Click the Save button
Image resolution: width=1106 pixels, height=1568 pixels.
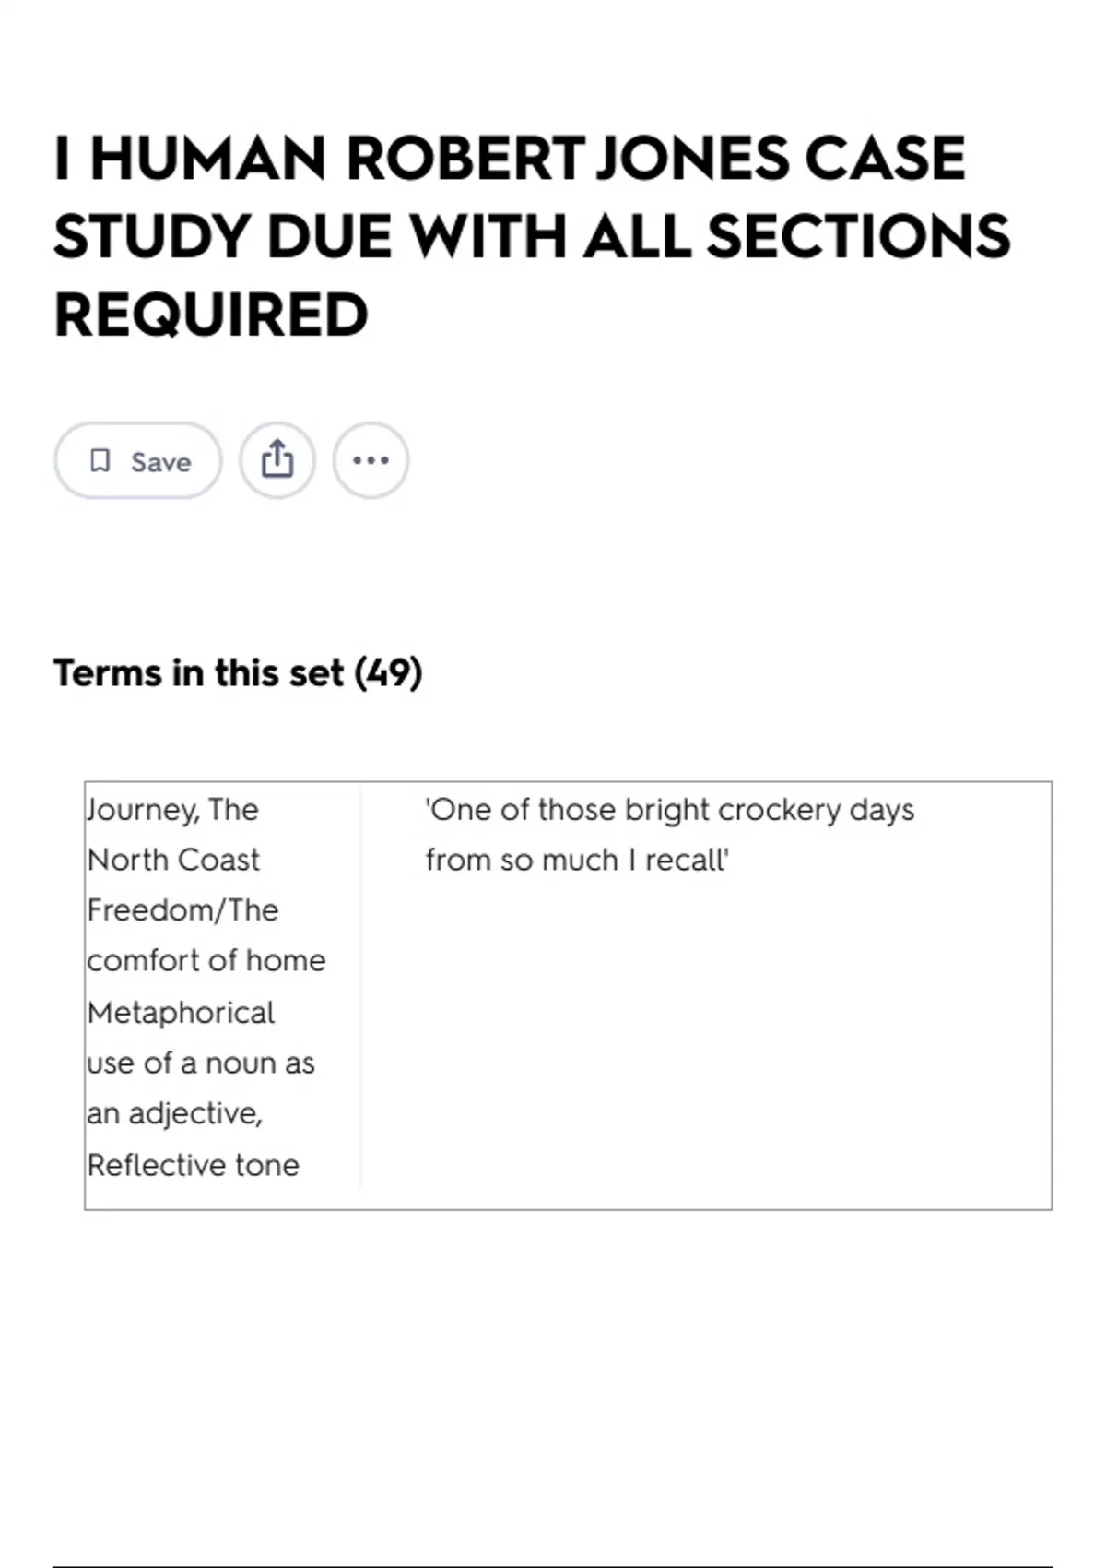(138, 460)
